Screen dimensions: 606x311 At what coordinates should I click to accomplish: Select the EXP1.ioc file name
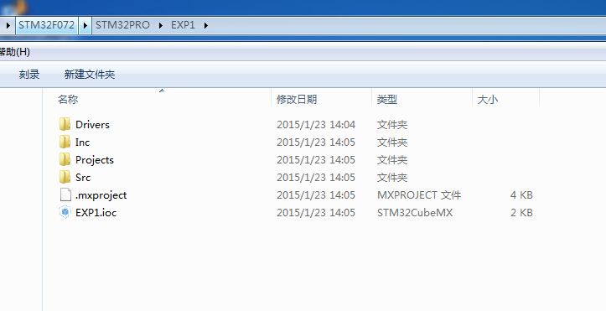tap(96, 212)
